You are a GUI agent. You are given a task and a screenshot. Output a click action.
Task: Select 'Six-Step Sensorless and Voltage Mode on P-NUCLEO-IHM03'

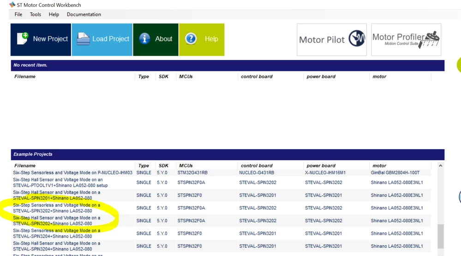pos(72,173)
